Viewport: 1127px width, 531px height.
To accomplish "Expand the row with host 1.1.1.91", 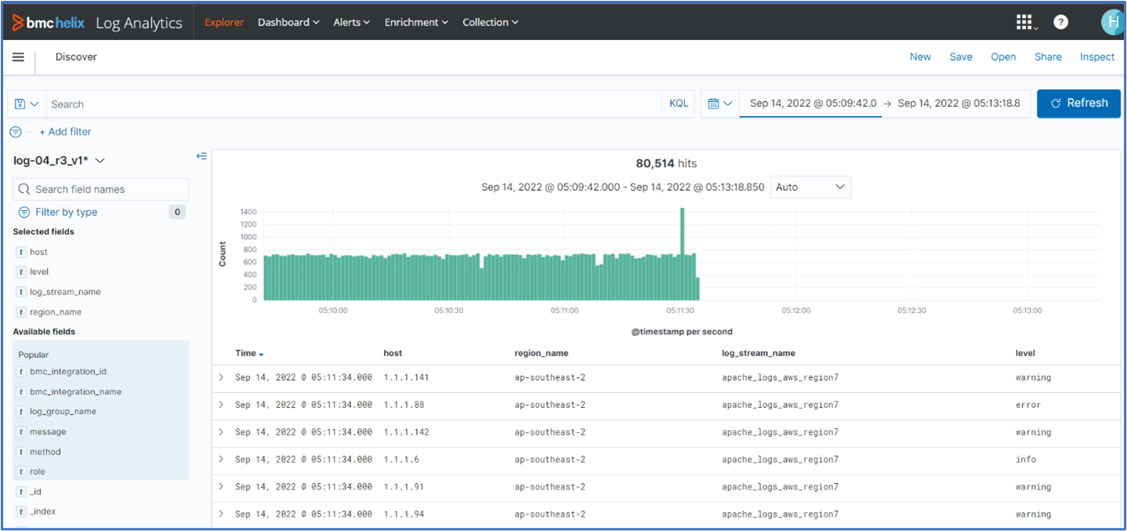I will point(221,487).
